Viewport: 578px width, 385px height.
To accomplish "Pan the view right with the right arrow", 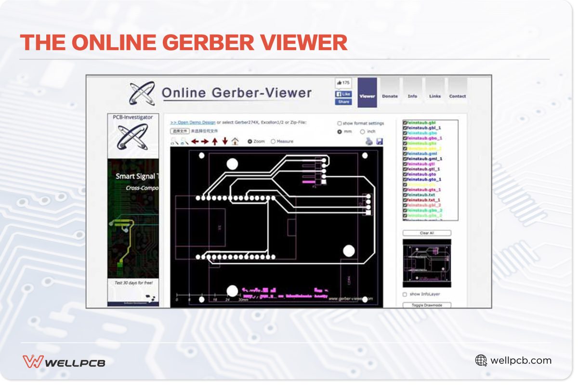I will (204, 141).
